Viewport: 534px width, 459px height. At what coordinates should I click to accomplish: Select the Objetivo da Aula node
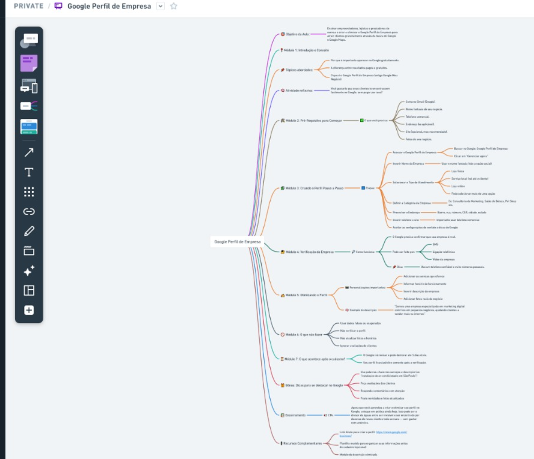pyautogui.click(x=295, y=34)
